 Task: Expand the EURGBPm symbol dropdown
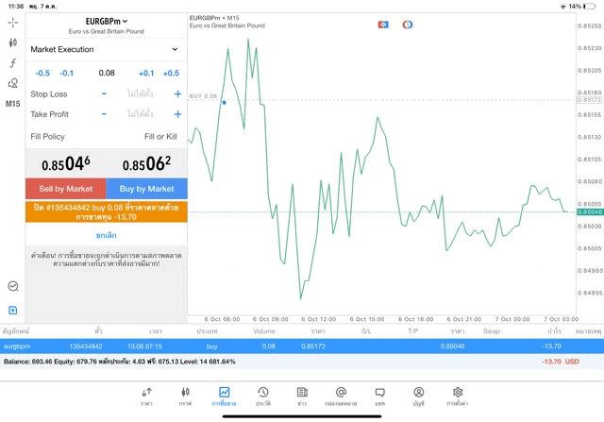pos(106,21)
